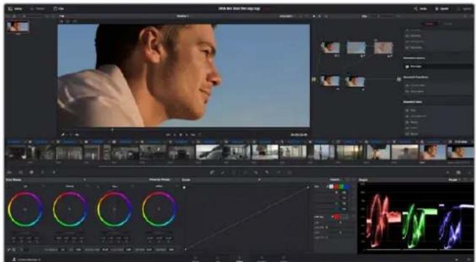Enable the blue channel in Curves

(x=346, y=187)
